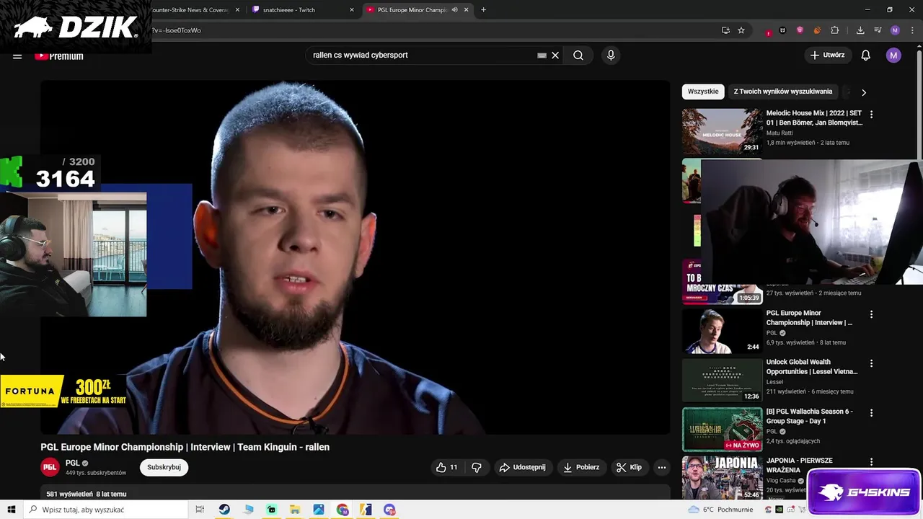Open more actions below video

[x=661, y=467]
